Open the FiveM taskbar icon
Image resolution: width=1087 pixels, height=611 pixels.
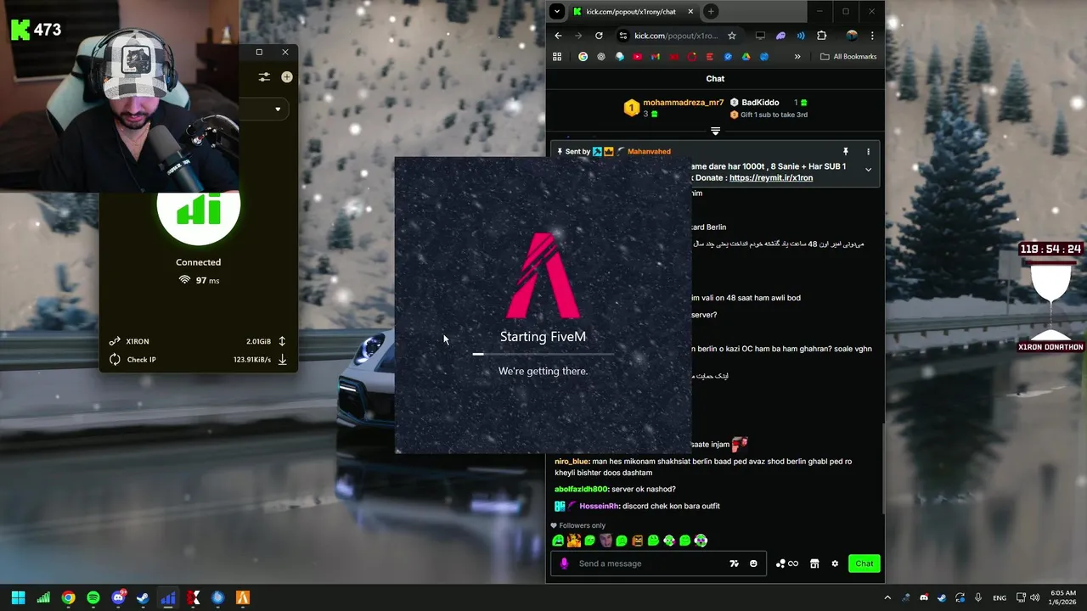pos(243,597)
